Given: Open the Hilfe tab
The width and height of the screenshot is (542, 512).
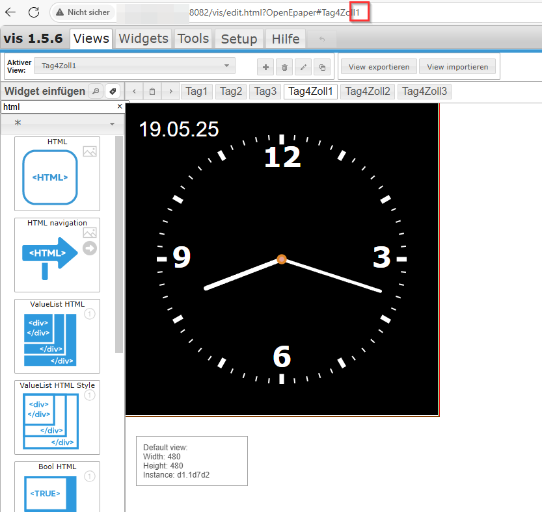Looking at the screenshot, I should click(286, 39).
